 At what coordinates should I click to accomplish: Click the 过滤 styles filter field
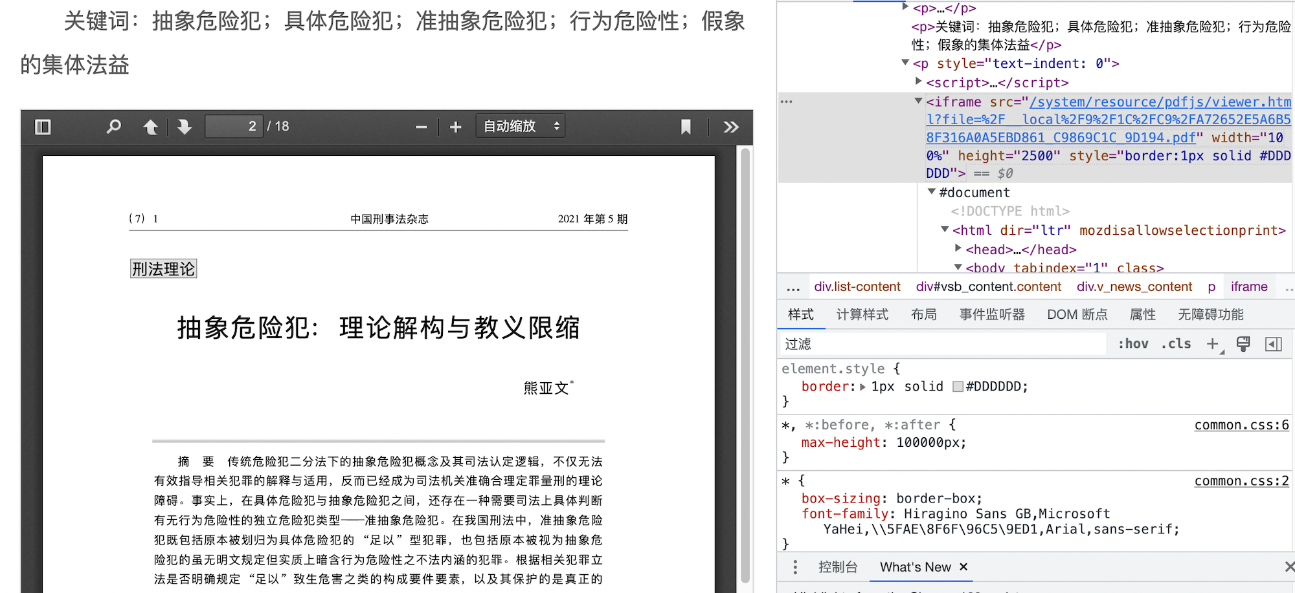pyautogui.click(x=944, y=344)
